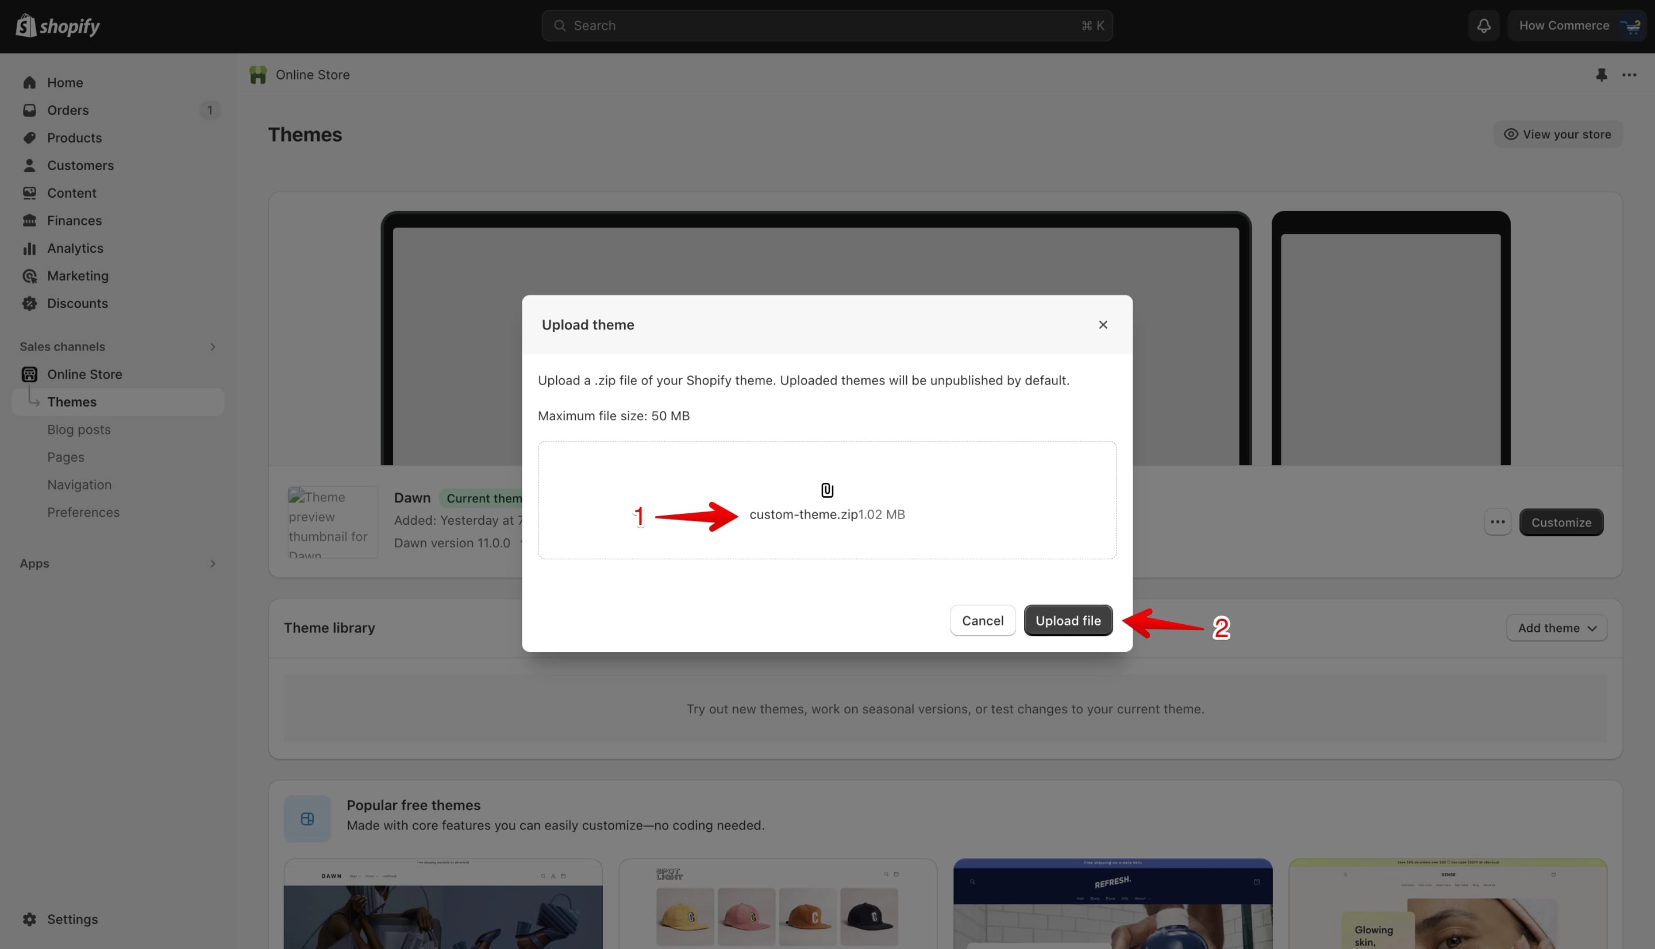
Task: Click the Settings gear icon
Action: 29,919
